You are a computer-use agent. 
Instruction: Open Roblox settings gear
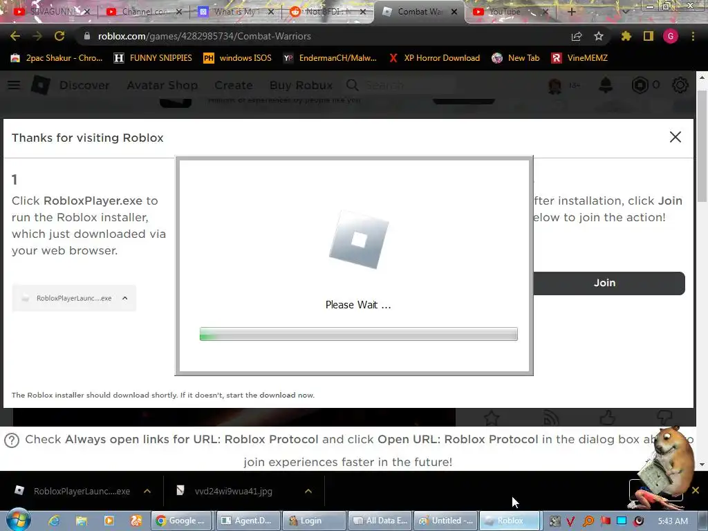[x=680, y=85]
